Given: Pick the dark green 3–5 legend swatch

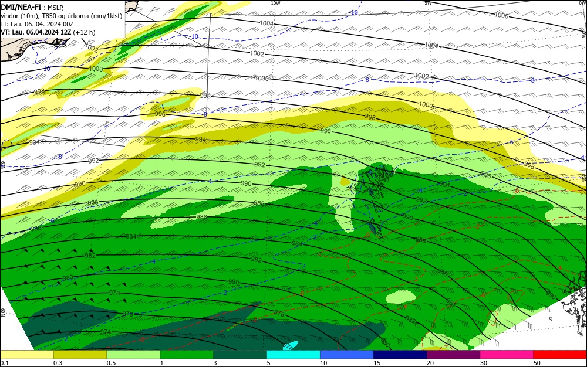Looking at the screenshot, I should click(240, 355).
